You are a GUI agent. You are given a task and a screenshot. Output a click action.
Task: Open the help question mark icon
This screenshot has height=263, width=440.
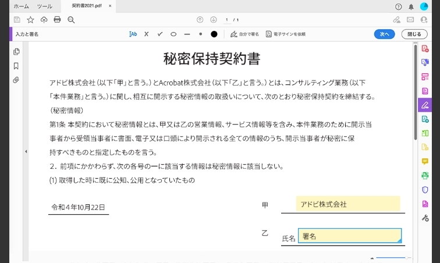pyautogui.click(x=398, y=7)
